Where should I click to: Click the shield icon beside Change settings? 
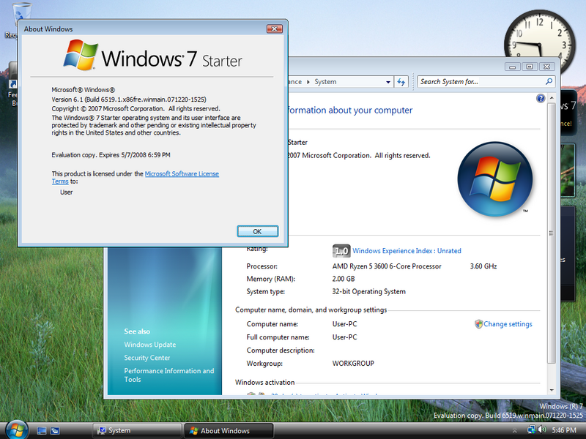click(x=478, y=324)
